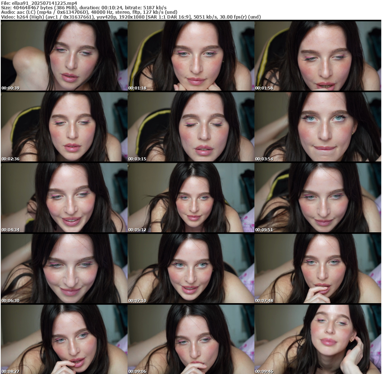The image size is (382, 374).
Task: Click the 00:07:48 thumbnail
Action: [318, 268]
